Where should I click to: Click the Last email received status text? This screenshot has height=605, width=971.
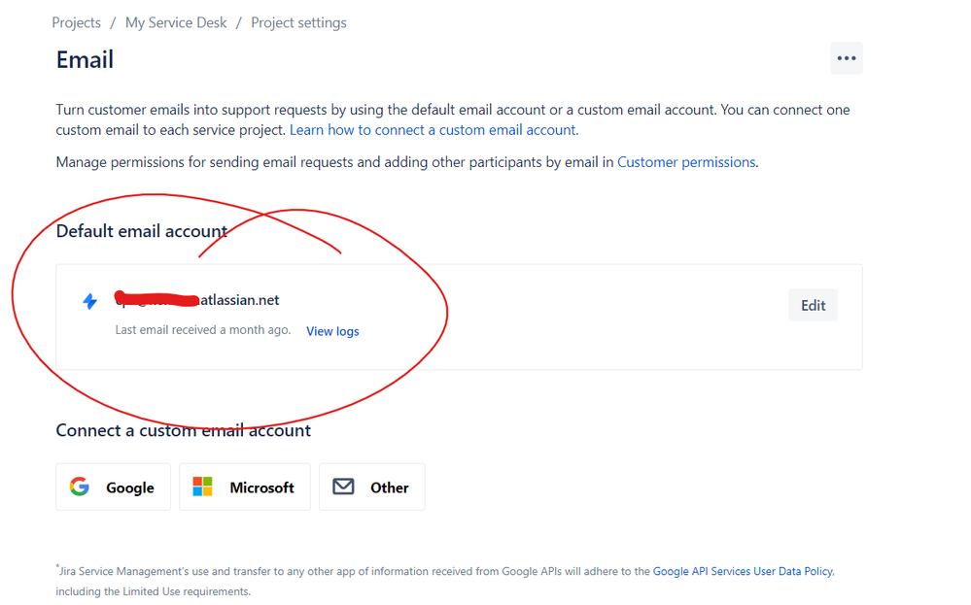(202, 330)
